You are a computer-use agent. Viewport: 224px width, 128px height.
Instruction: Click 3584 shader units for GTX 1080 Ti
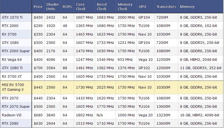[51, 68]
